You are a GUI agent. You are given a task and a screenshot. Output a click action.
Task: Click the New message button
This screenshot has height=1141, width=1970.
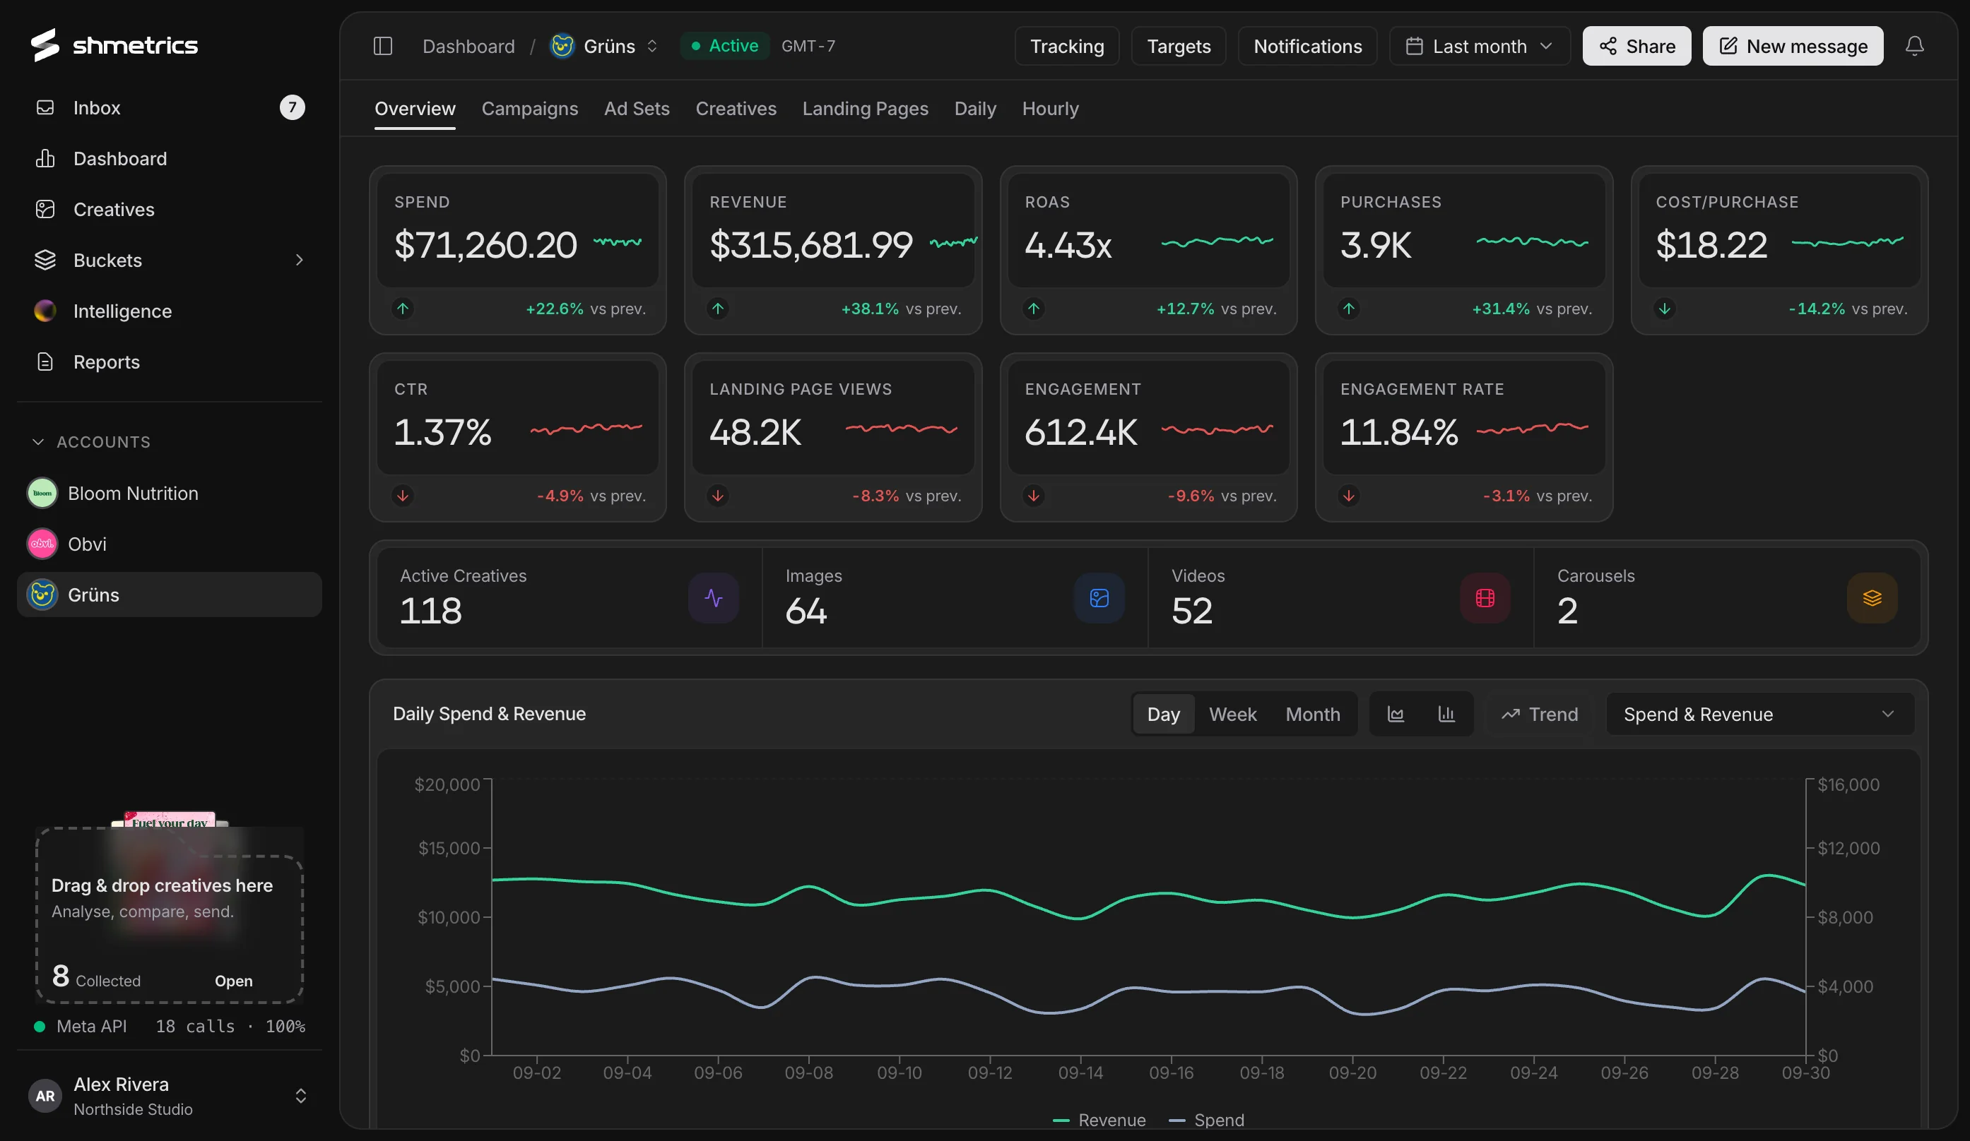[1792, 46]
